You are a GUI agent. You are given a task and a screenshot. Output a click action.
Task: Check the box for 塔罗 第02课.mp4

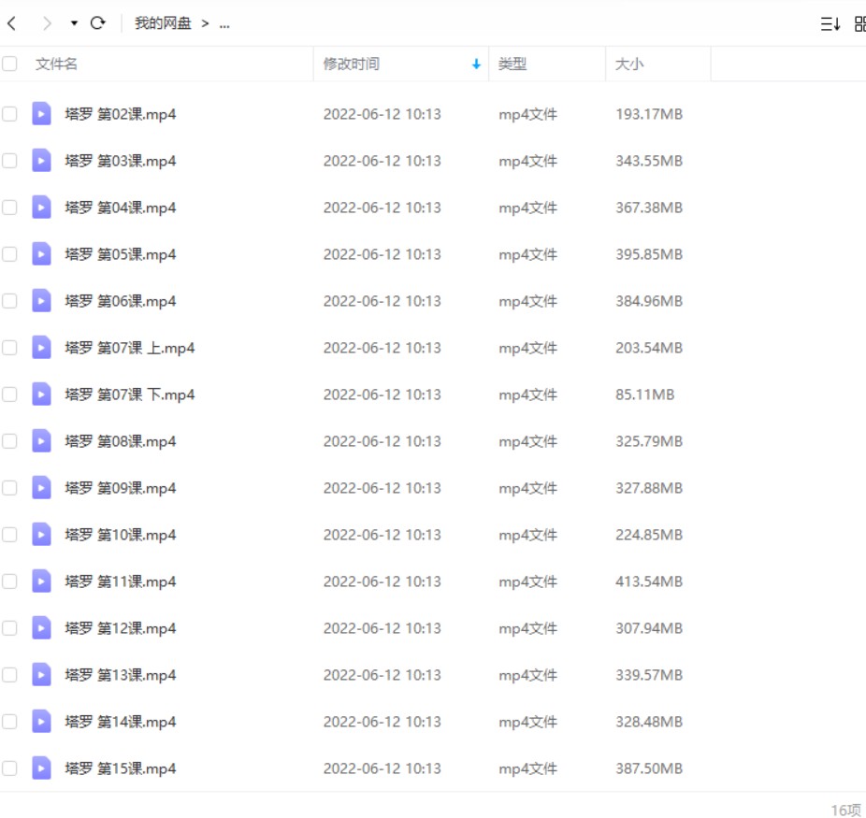[9, 114]
